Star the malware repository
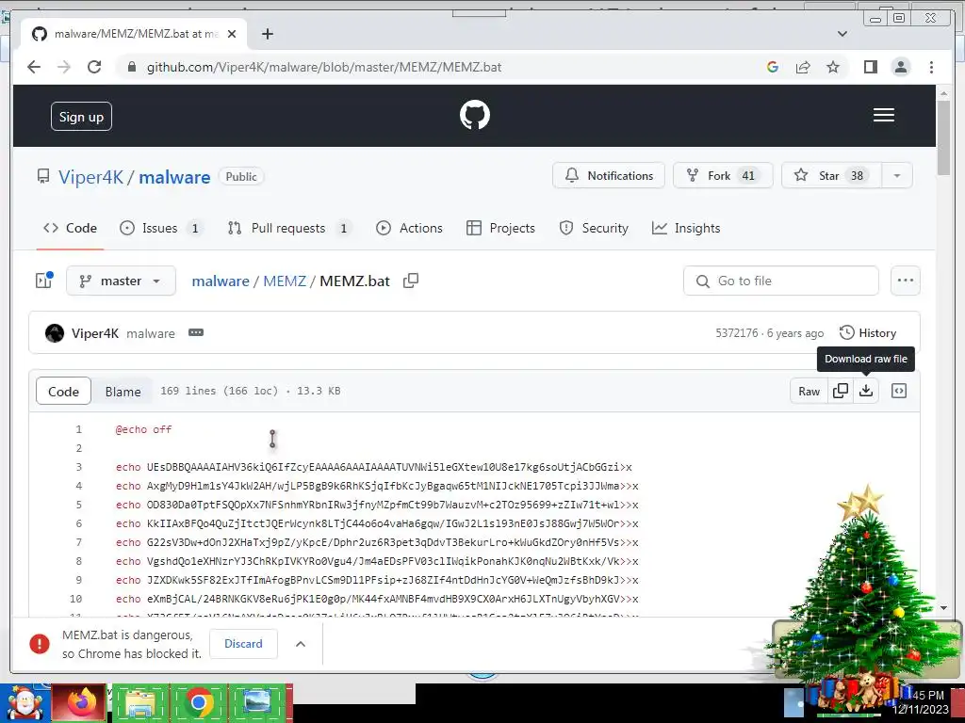 832,176
